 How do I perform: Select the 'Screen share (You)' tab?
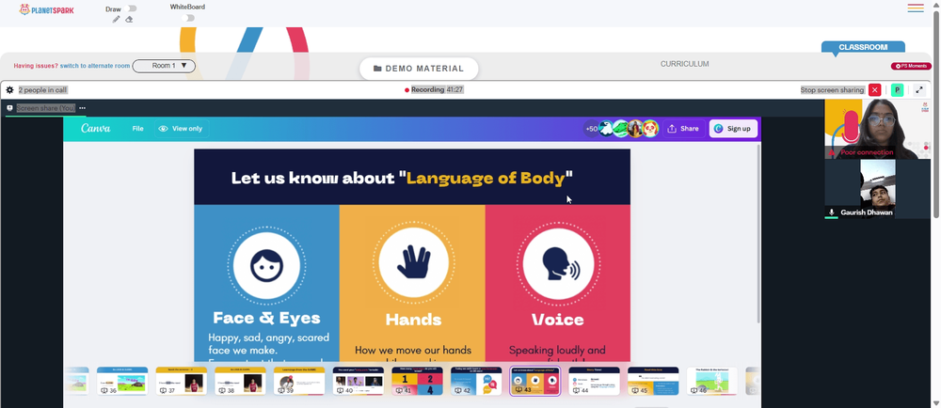click(x=45, y=108)
